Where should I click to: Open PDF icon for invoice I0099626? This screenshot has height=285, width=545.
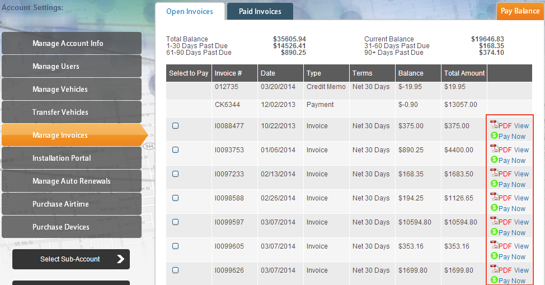coord(494,269)
